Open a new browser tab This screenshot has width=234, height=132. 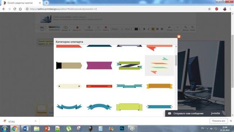pyautogui.click(x=46, y=3)
